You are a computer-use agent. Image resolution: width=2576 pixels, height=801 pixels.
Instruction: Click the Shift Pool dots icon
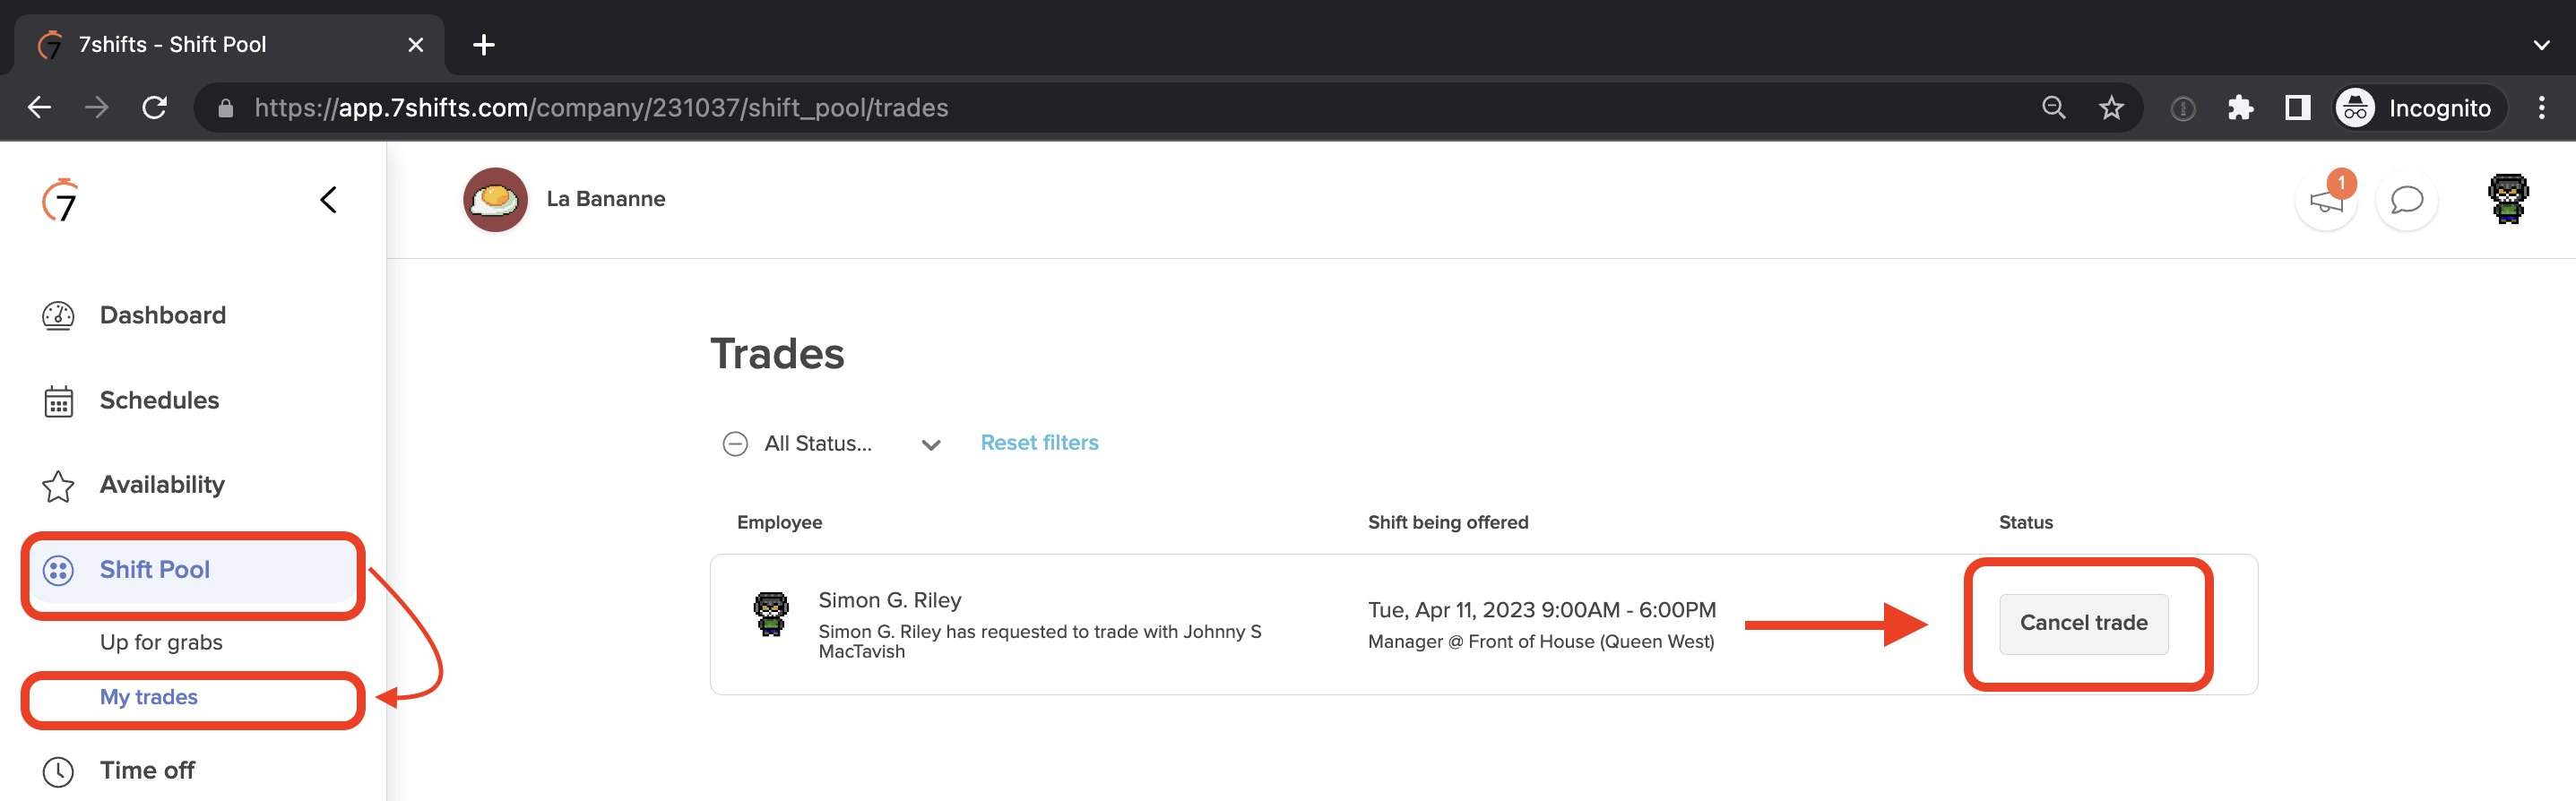pyautogui.click(x=58, y=570)
